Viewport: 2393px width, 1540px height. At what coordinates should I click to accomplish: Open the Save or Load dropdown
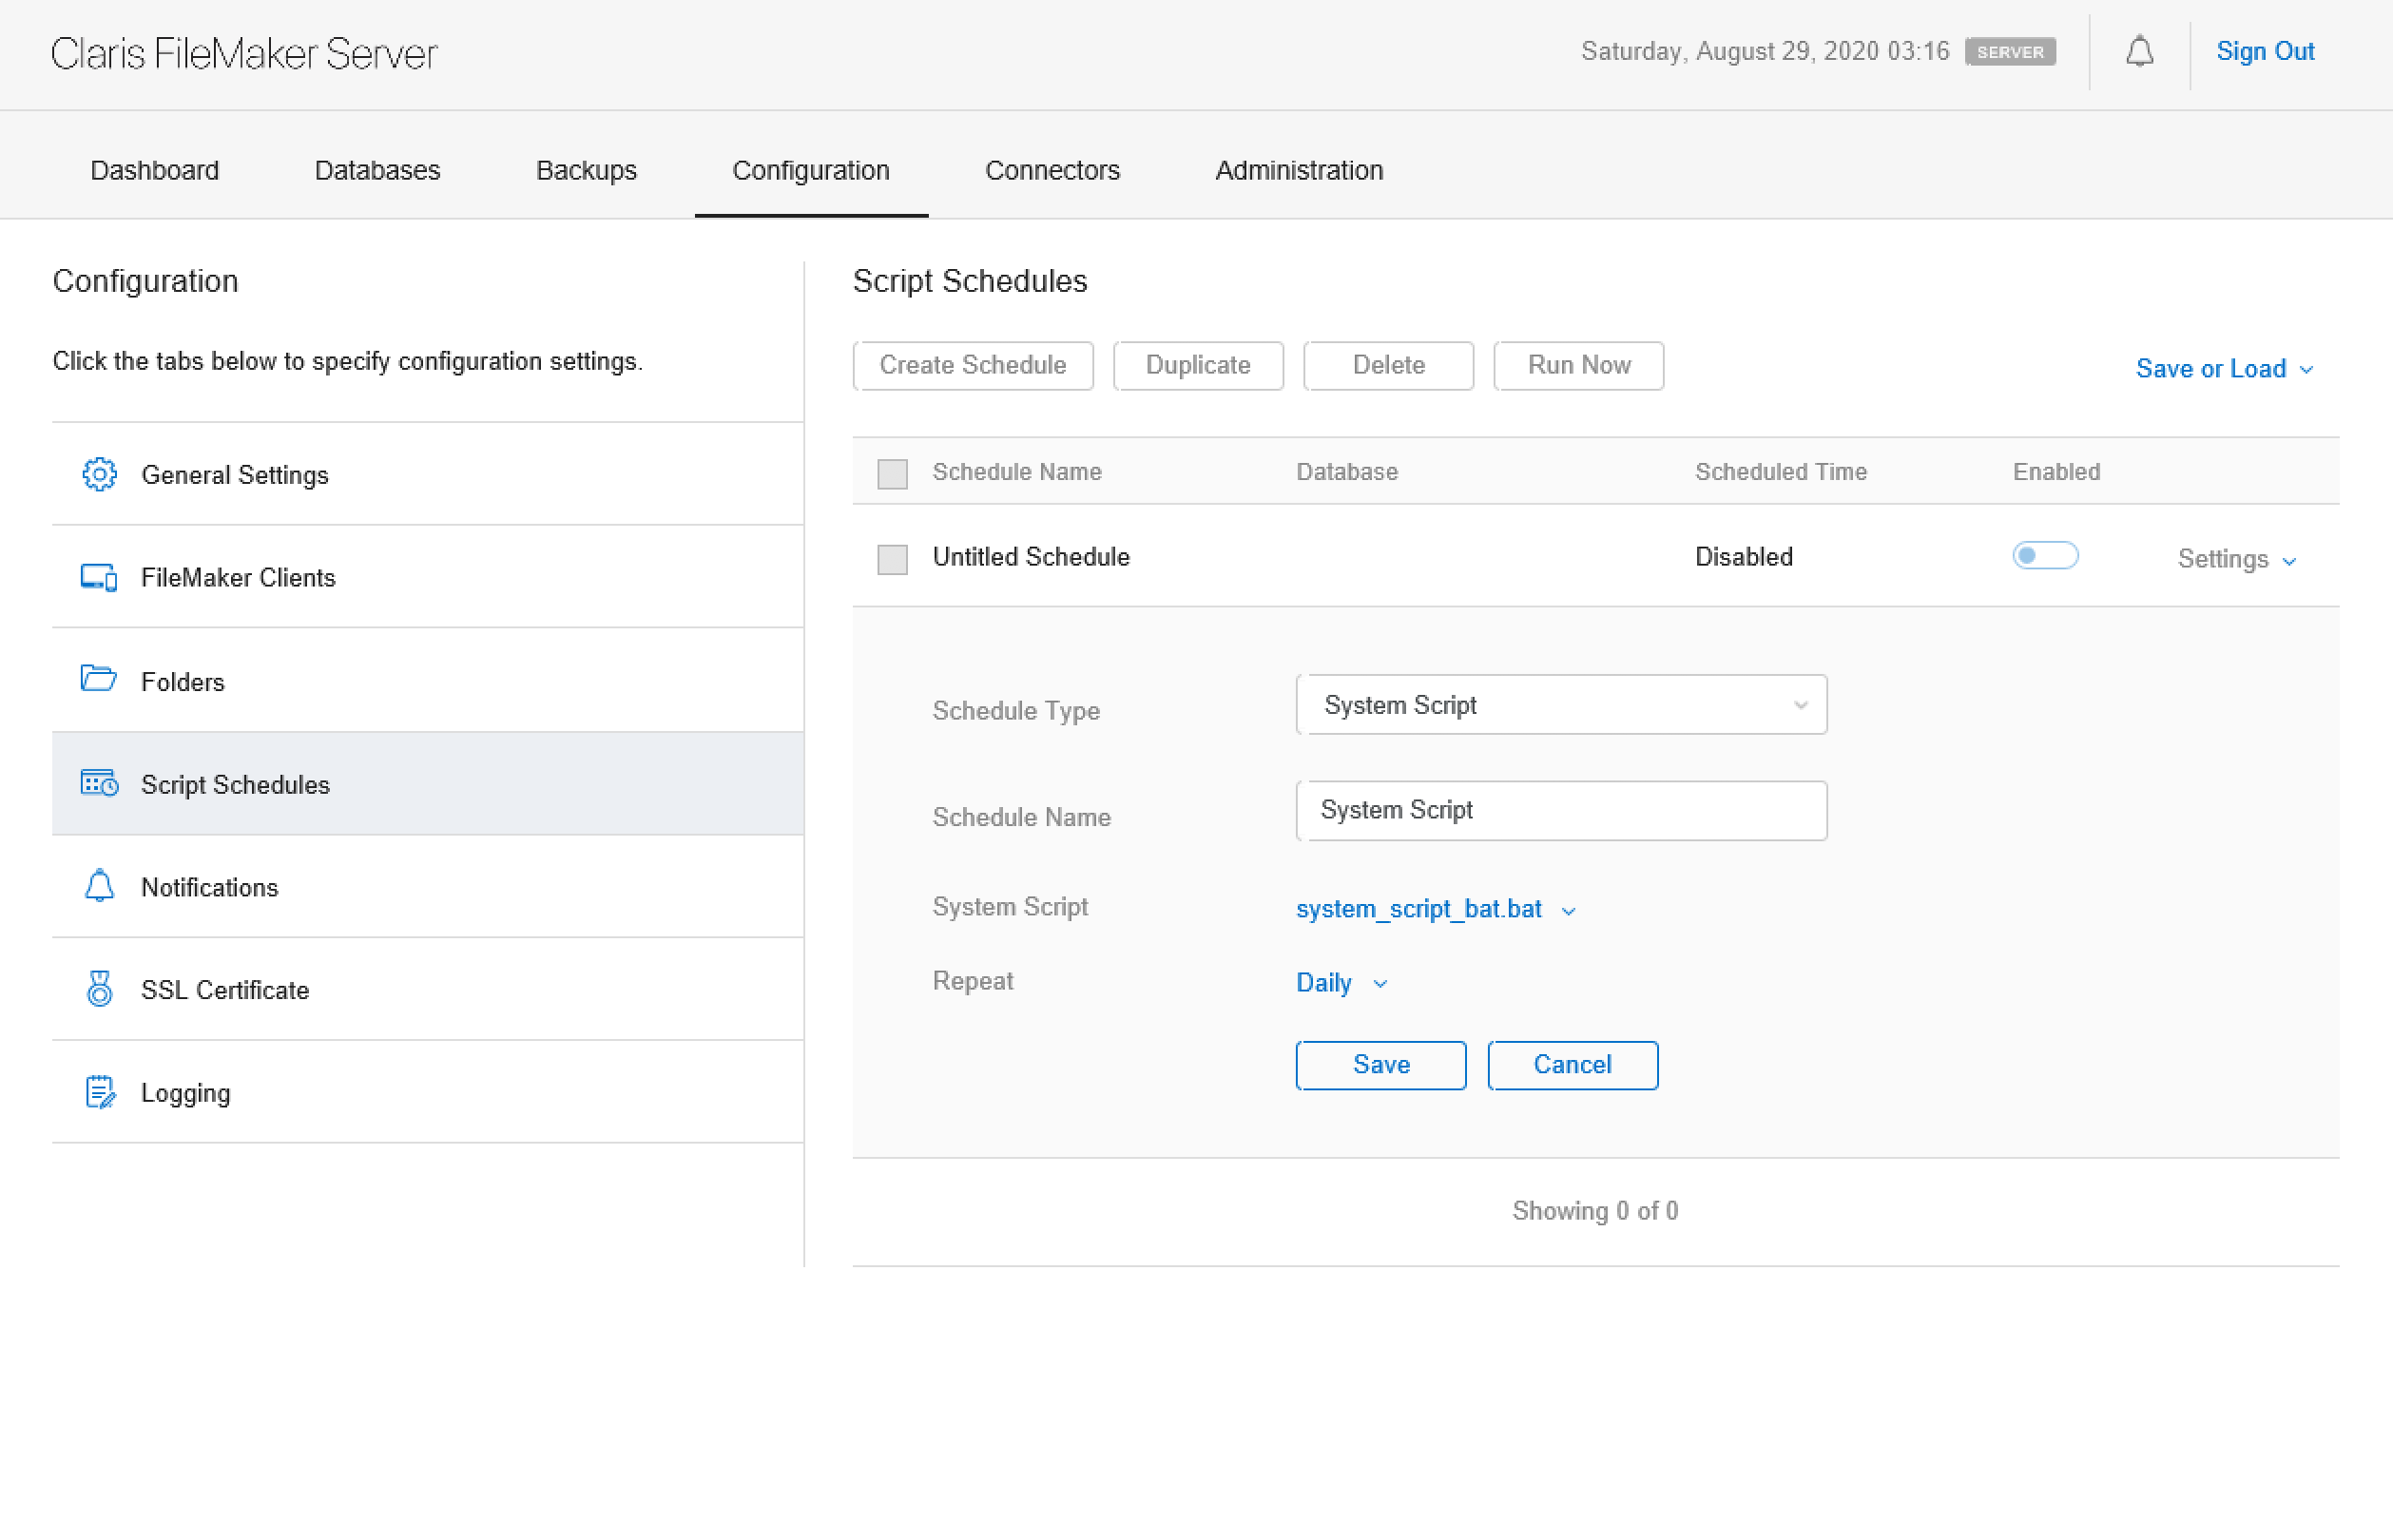2224,368
